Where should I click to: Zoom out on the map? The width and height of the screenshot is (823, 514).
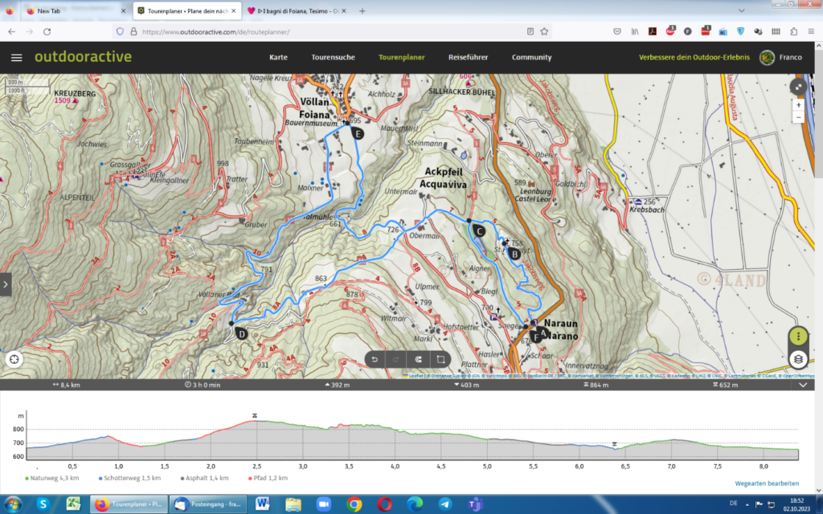point(798,117)
